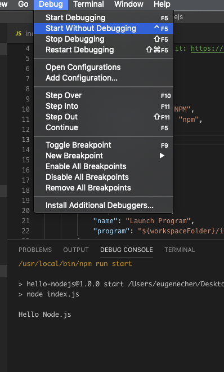Choose Add Configuration... entry
Image resolution: width=224 pixels, height=372 pixels.
point(104,78)
